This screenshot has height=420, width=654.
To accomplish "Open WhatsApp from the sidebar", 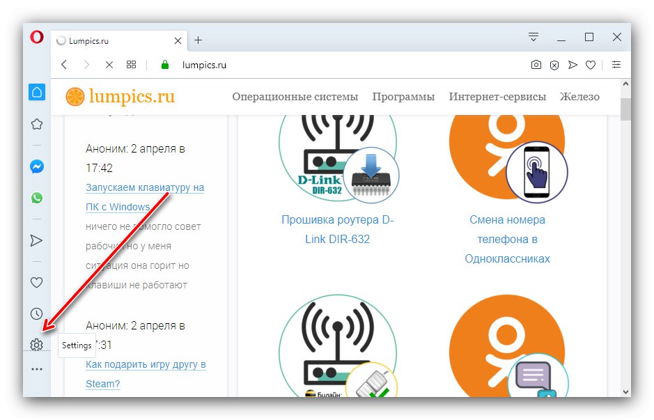I will [x=37, y=197].
